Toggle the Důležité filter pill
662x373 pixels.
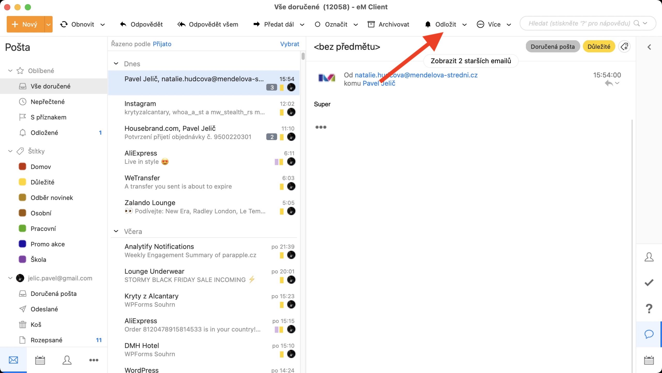pos(599,46)
